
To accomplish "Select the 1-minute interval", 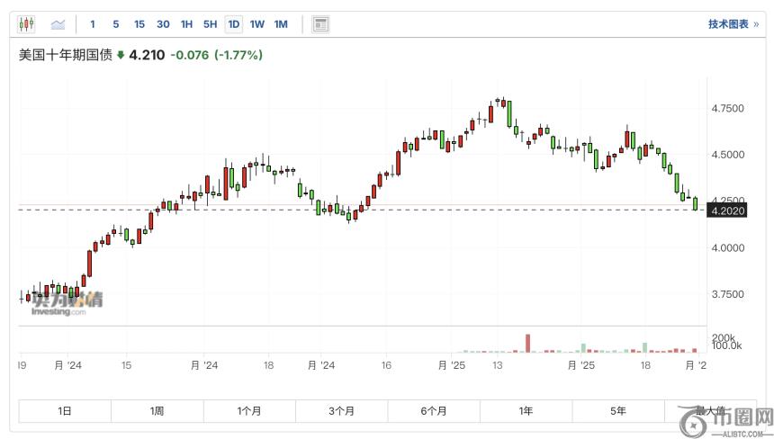I will tap(92, 24).
